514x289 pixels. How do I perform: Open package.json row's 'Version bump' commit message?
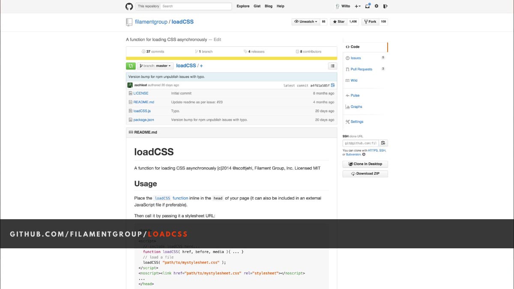click(x=209, y=120)
